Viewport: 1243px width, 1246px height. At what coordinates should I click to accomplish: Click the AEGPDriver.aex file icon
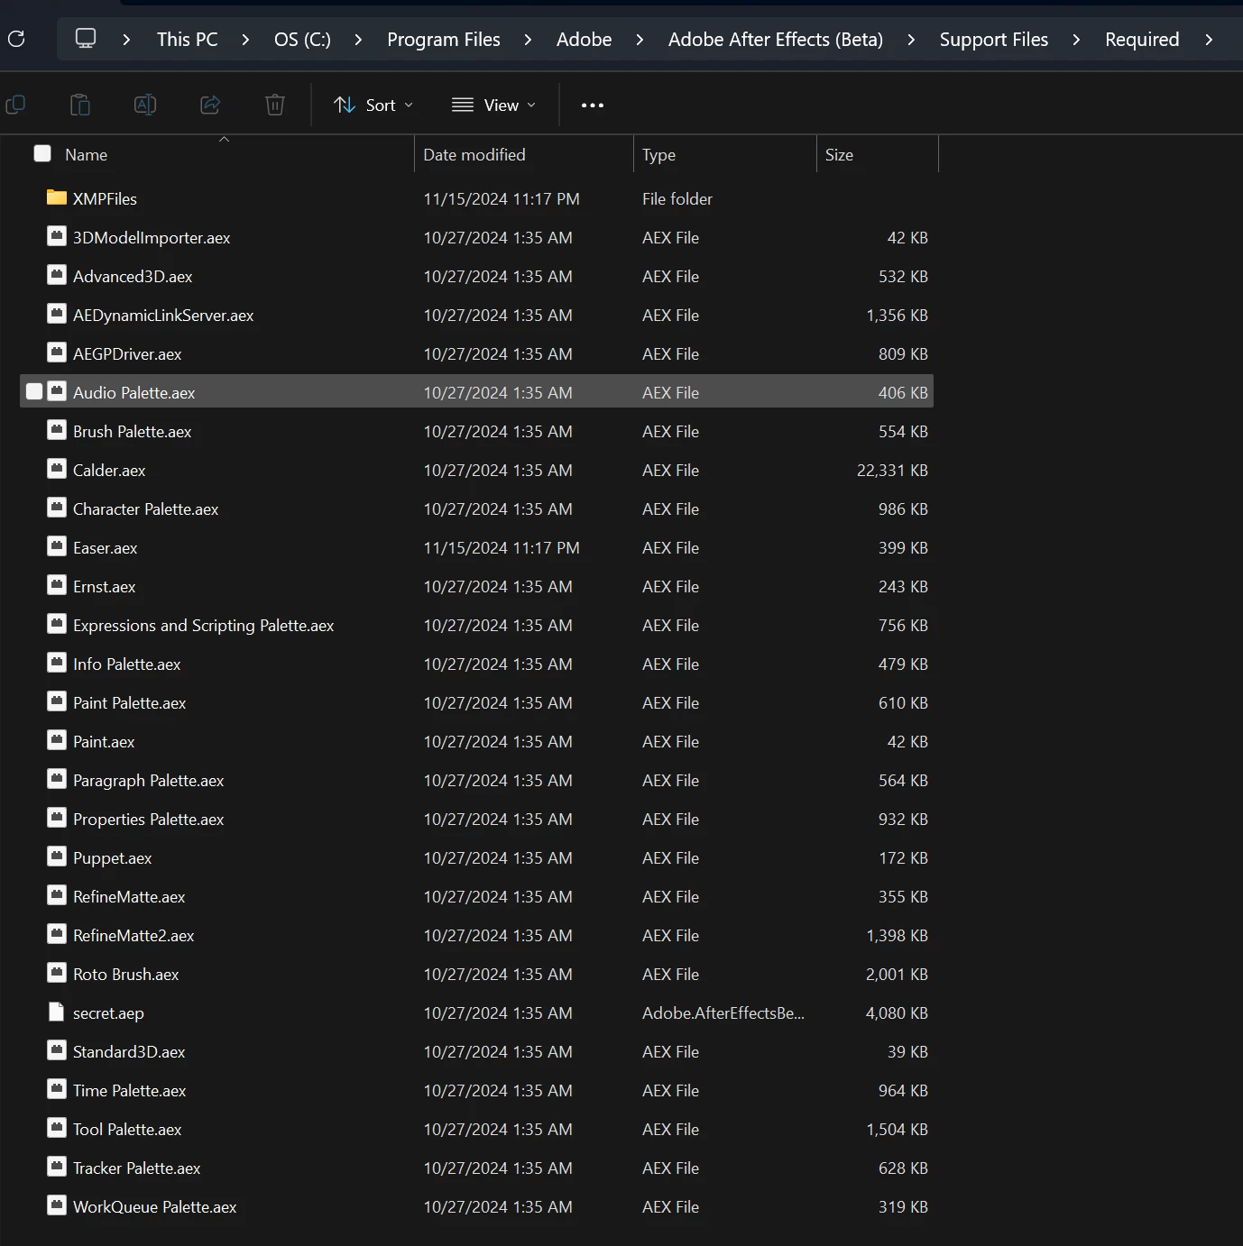click(57, 353)
